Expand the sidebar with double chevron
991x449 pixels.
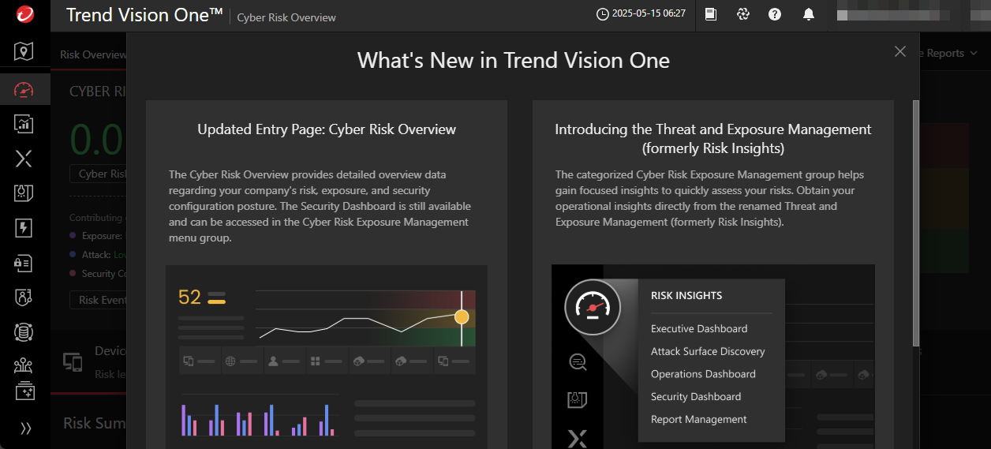pos(25,428)
